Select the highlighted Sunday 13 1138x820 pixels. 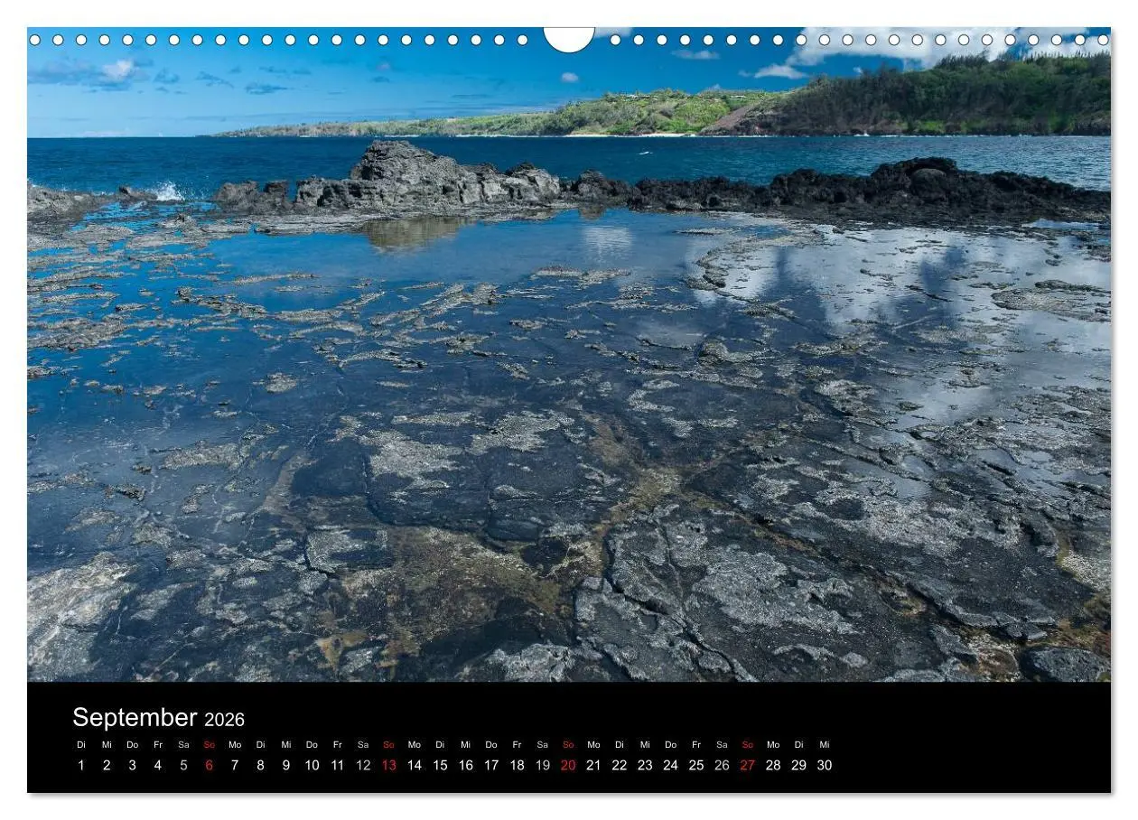coord(388,765)
